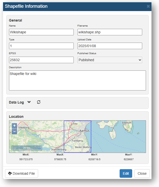Click the Type input field
159x187 pixels.
[41, 46]
